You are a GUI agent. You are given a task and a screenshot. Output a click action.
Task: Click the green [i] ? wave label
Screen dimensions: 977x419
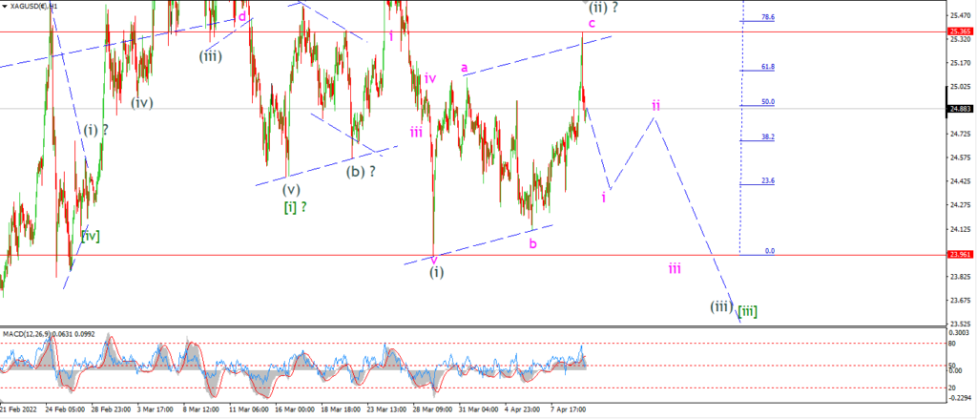[x=299, y=208]
